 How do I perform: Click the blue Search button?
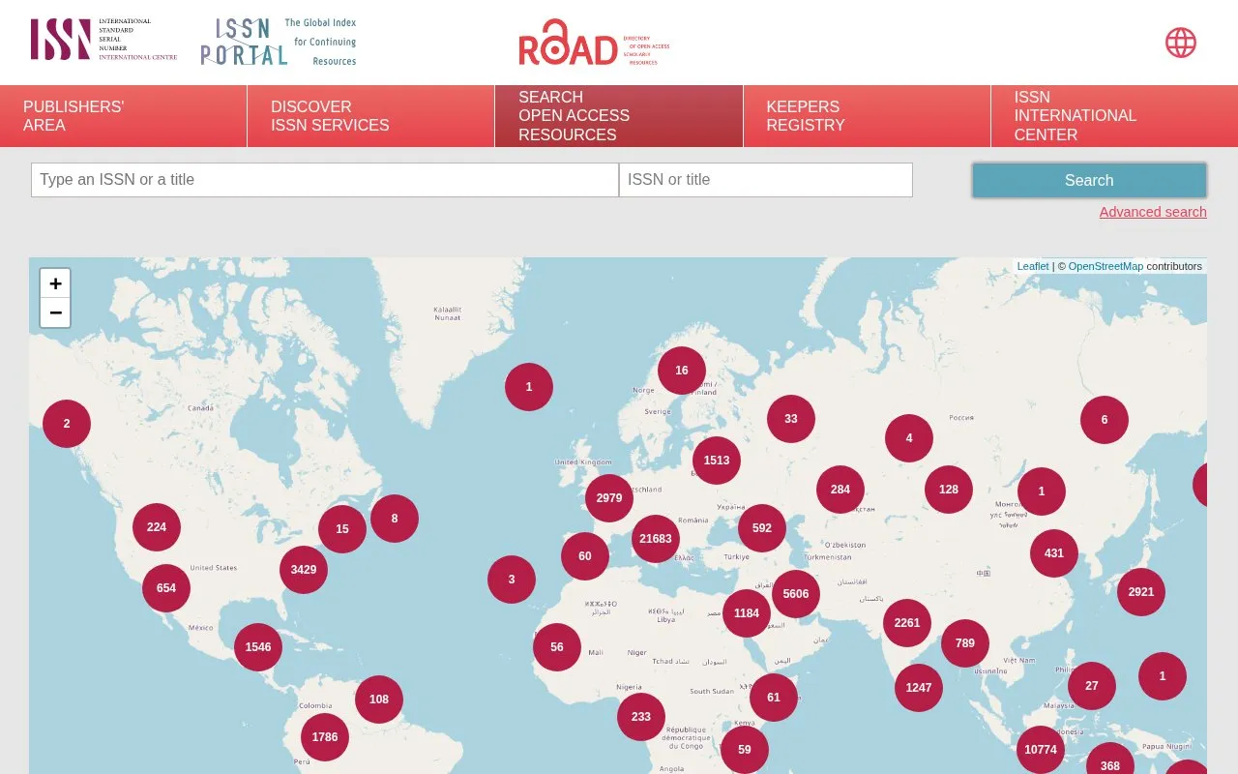click(x=1089, y=180)
